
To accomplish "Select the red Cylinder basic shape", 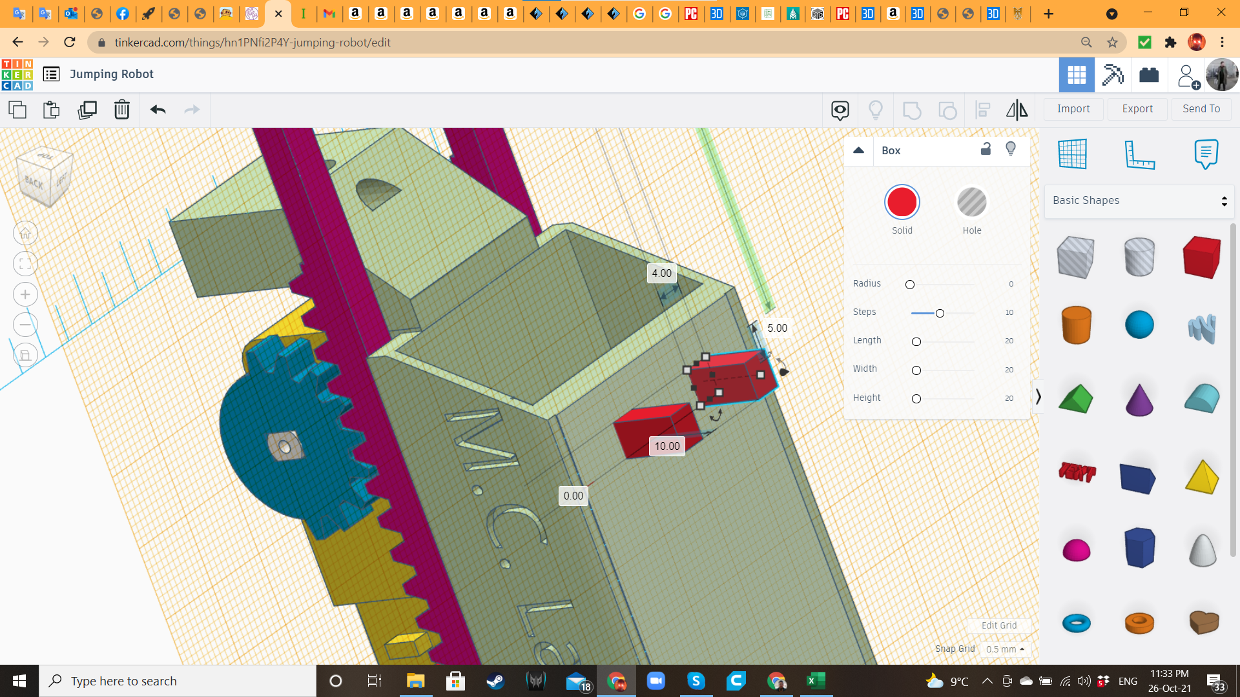I will 1076,325.
